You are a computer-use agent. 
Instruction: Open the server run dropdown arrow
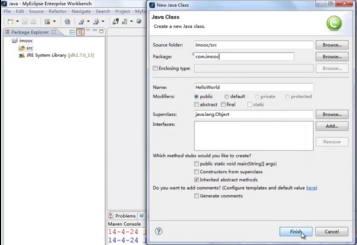tap(131, 22)
